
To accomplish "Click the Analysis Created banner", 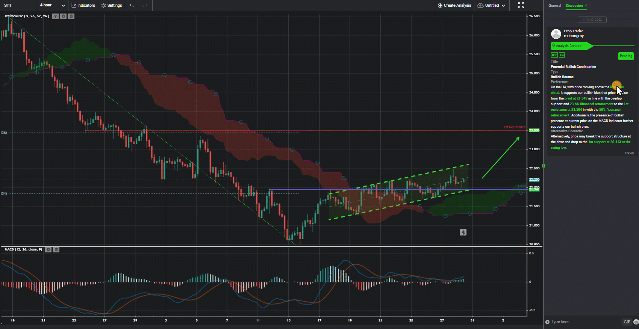I will 571,46.
